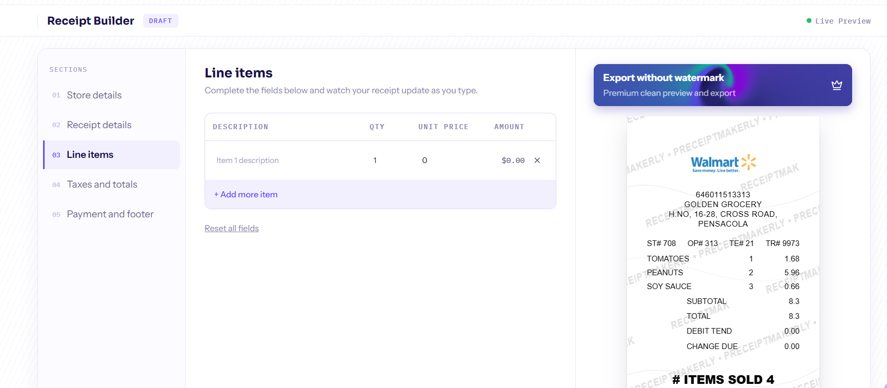Click TOMATOES line on receipt preview
The image size is (887, 388).
click(x=723, y=259)
